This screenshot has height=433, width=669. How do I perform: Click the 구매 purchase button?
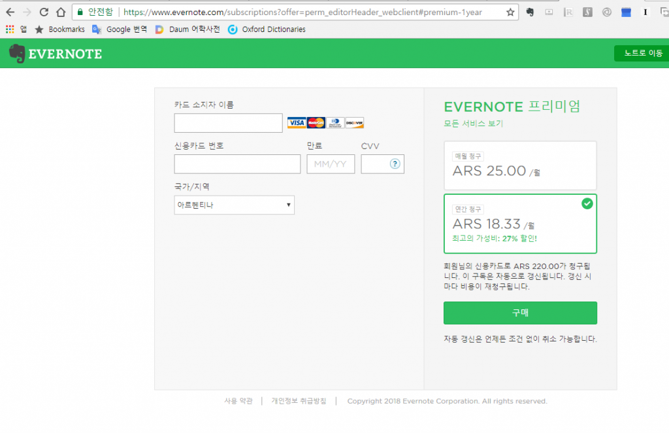pyautogui.click(x=520, y=313)
